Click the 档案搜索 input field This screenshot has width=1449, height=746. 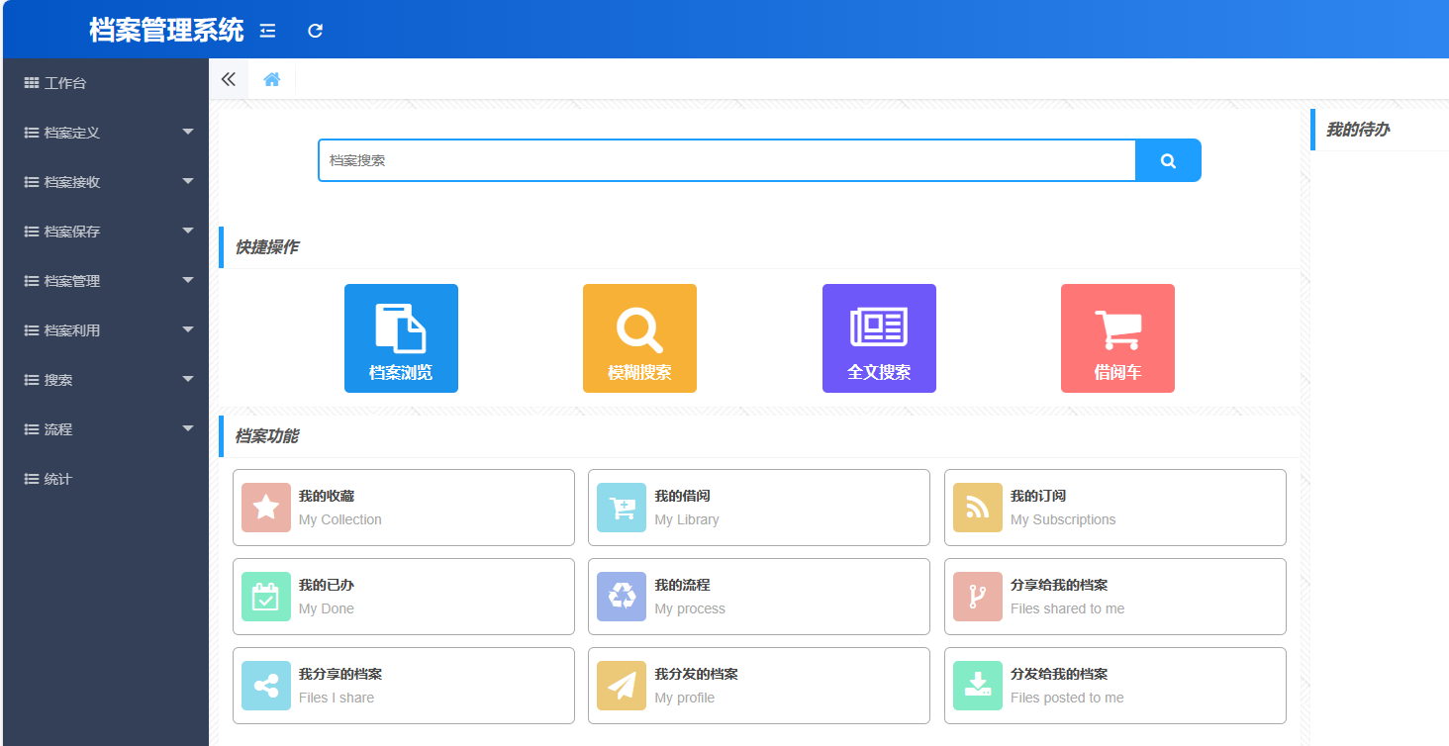(x=726, y=160)
